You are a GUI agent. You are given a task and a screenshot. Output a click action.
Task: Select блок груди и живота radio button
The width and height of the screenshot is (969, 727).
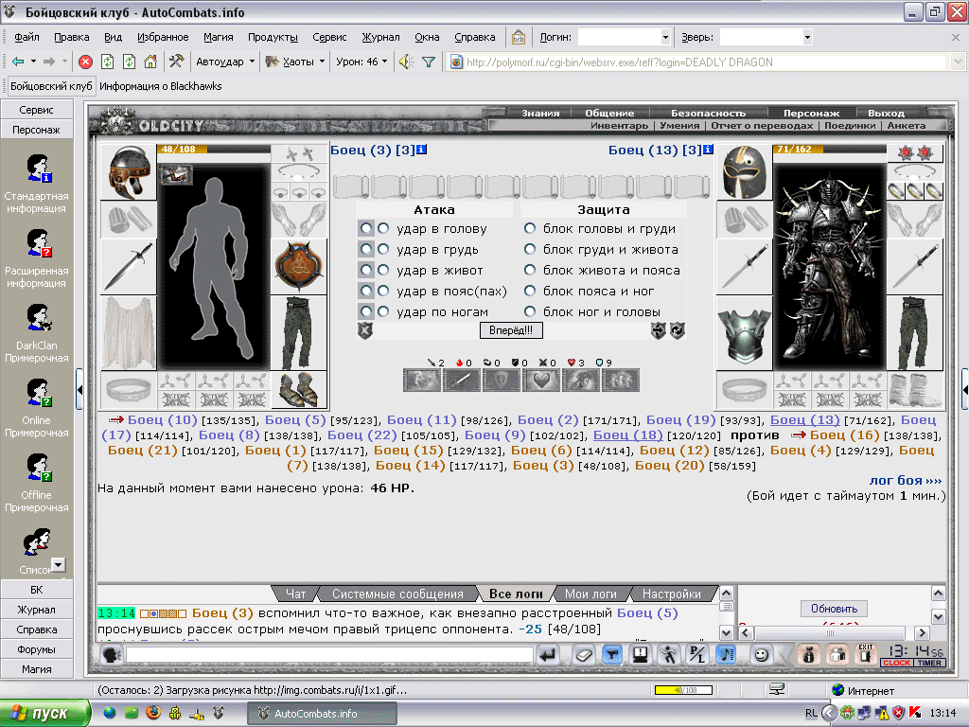coord(530,249)
